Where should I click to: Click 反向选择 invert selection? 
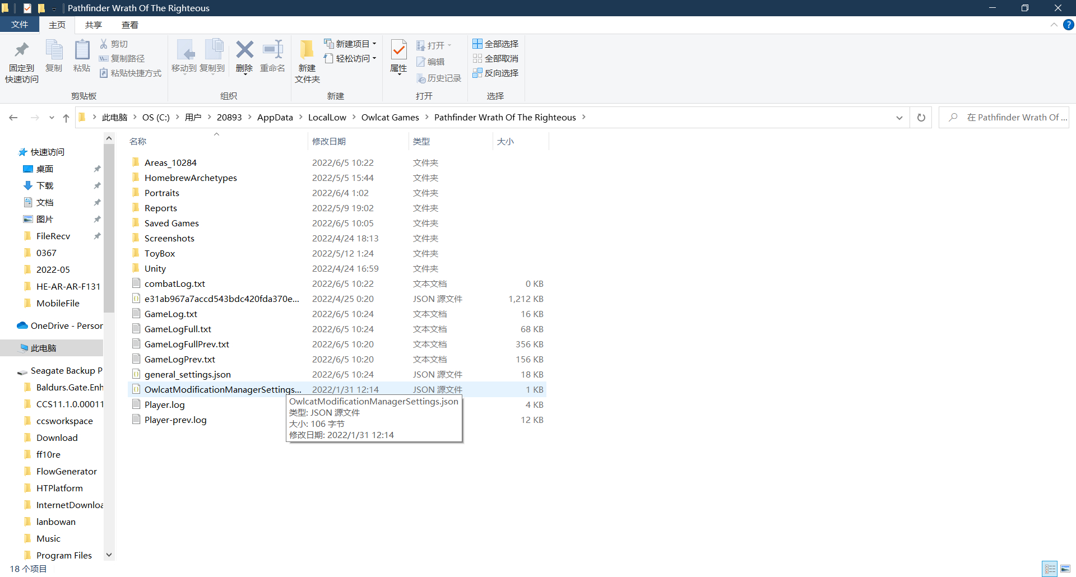pos(495,73)
